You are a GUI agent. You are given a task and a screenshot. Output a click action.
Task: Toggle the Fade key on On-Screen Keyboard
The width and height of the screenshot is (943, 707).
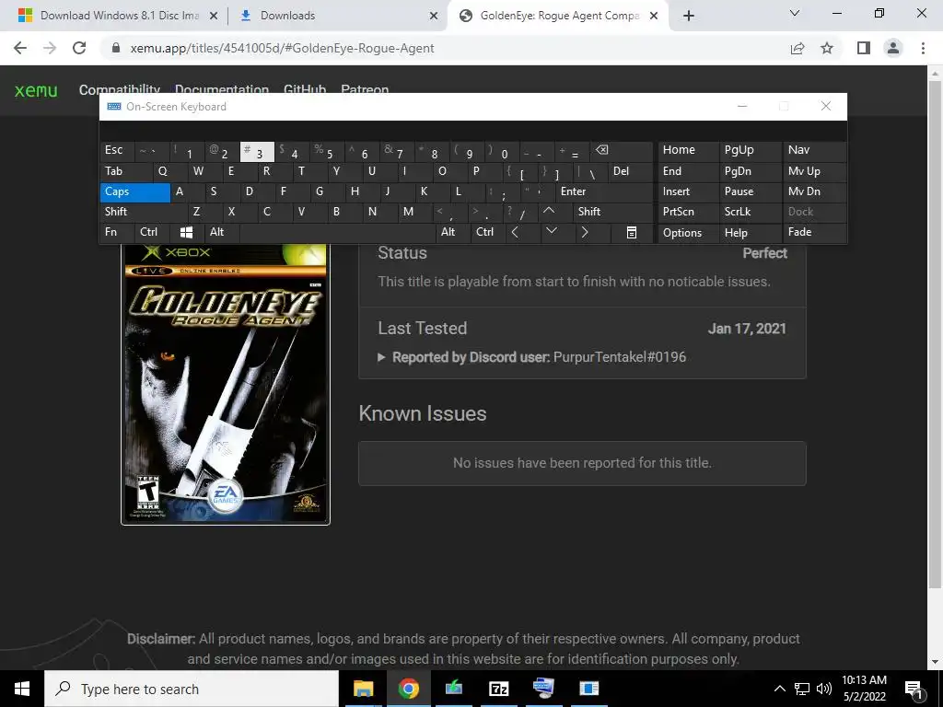tap(814, 232)
